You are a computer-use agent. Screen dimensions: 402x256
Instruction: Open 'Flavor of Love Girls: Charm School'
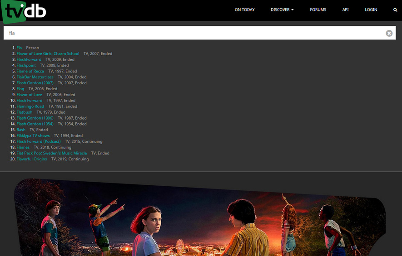pos(48,54)
